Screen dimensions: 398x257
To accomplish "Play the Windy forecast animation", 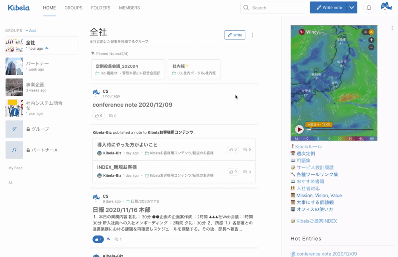I will [x=299, y=129].
